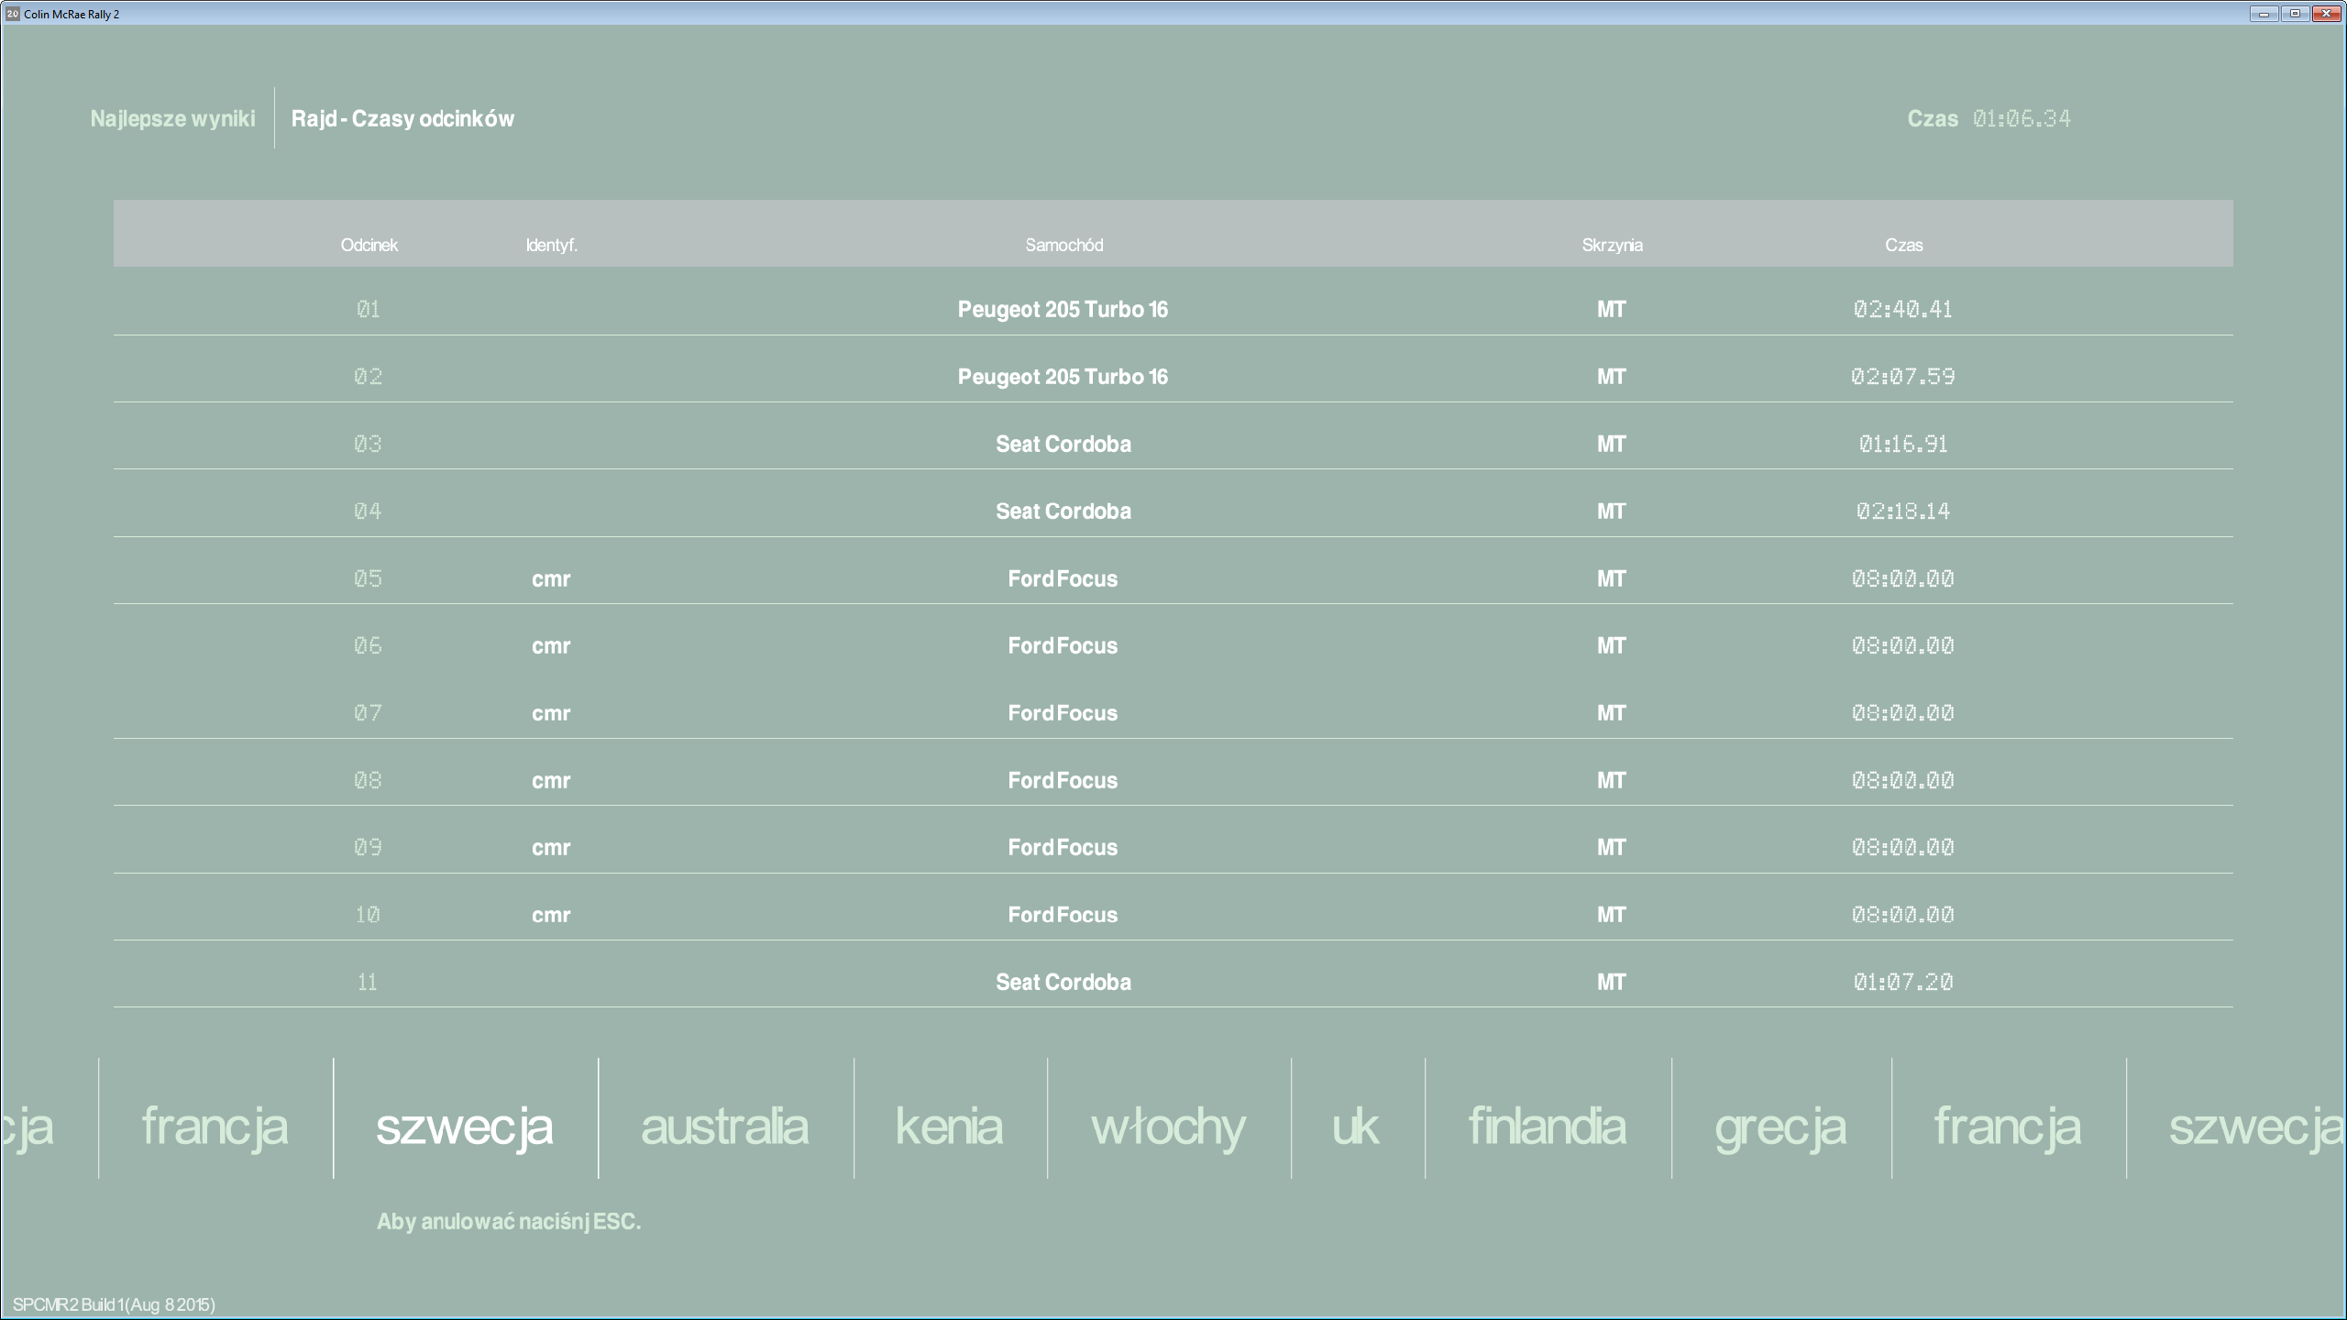2347x1320 pixels.
Task: Click francja tab left of szwecja
Action: click(215, 1126)
